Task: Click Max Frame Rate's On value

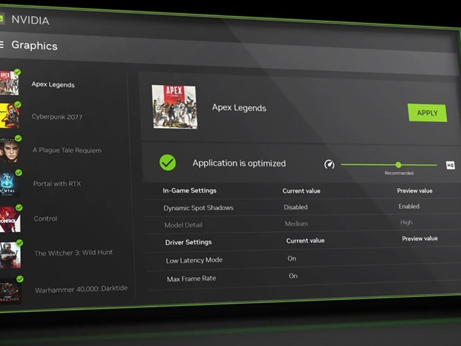Action: click(x=293, y=276)
